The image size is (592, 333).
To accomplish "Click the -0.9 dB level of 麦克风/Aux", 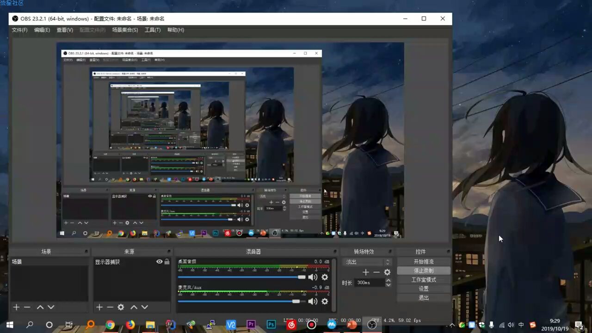I will (x=321, y=287).
